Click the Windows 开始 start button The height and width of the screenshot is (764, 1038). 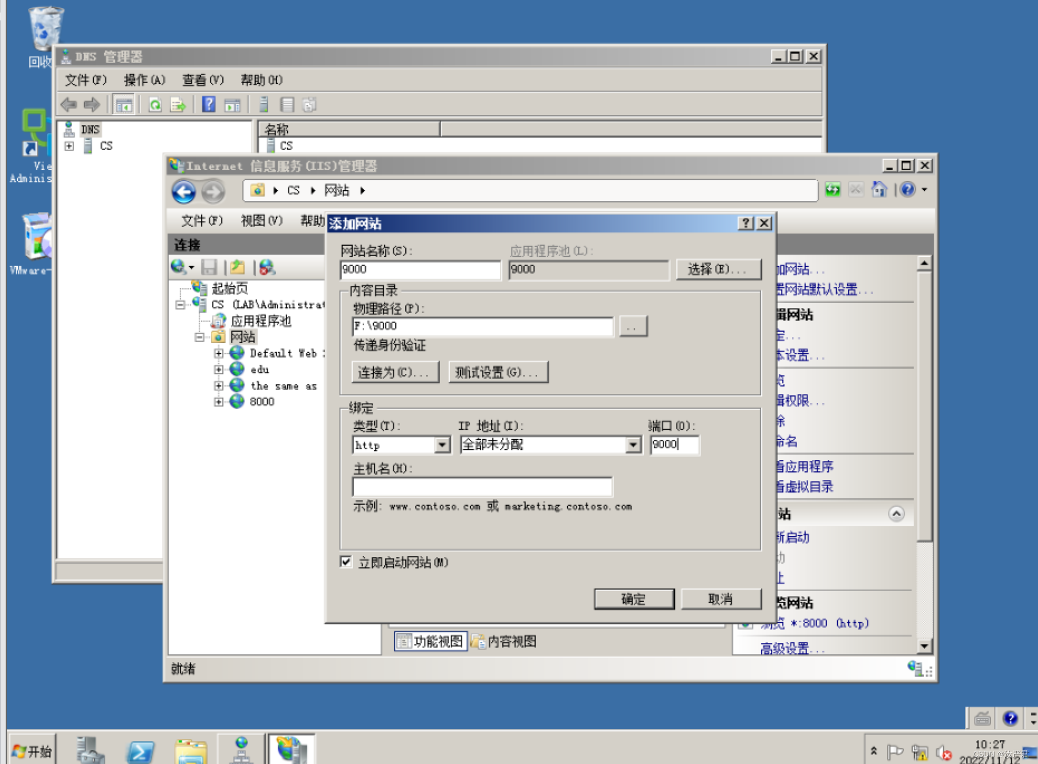[x=32, y=751]
